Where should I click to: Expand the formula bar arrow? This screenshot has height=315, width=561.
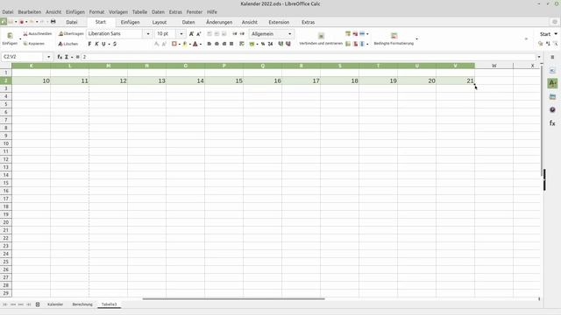pos(539,57)
